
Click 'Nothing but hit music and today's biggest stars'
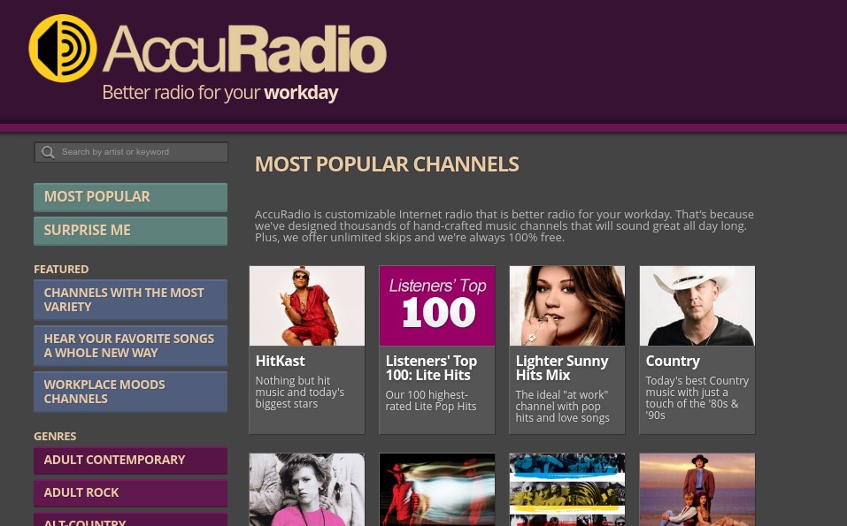(x=300, y=393)
